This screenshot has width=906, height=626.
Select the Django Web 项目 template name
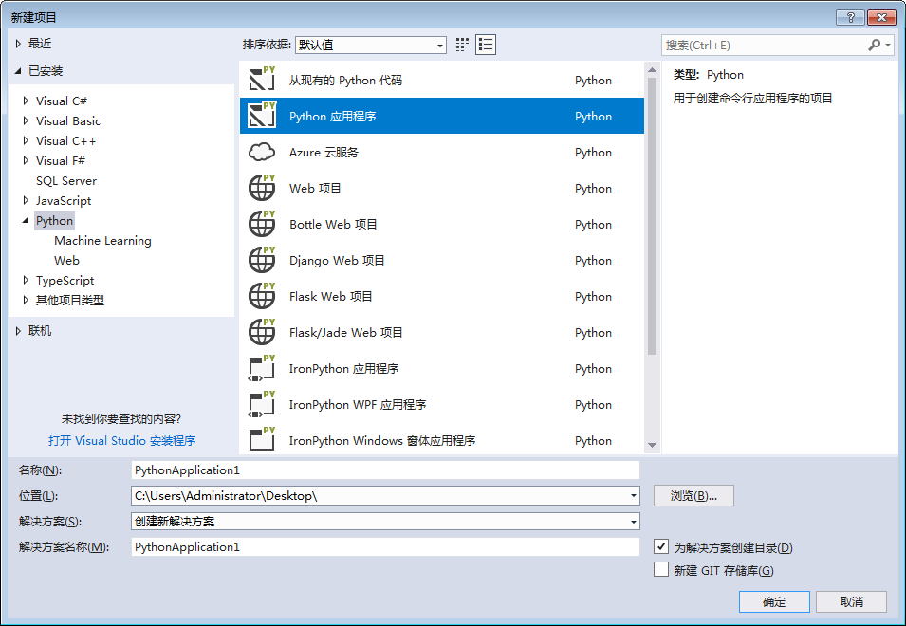(337, 261)
